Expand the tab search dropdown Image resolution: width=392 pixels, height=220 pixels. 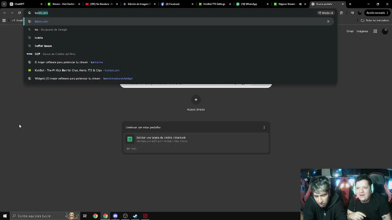click(4, 4)
